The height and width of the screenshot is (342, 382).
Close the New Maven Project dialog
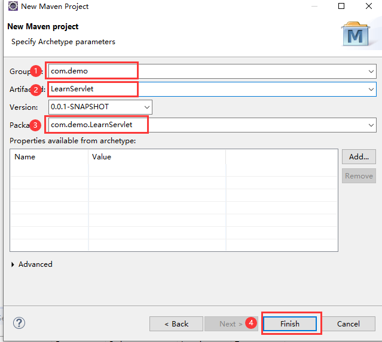[369, 7]
